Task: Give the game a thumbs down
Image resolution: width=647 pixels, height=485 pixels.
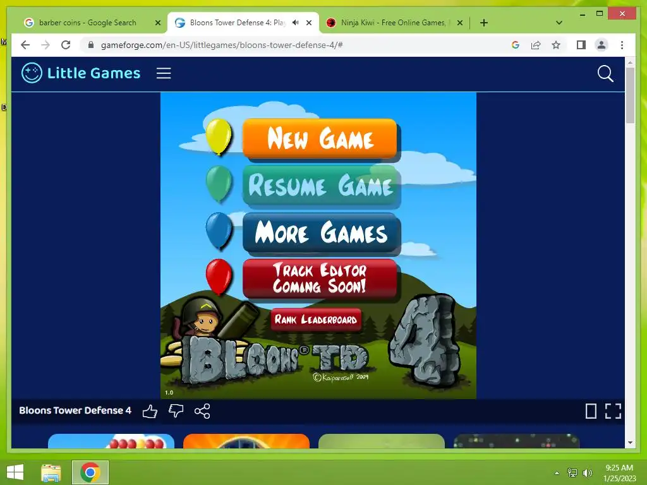Action: (x=176, y=410)
